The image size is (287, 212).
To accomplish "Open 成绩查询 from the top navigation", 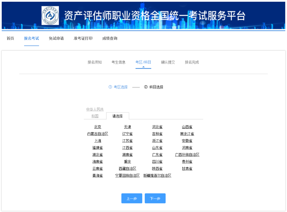I will click(x=110, y=38).
